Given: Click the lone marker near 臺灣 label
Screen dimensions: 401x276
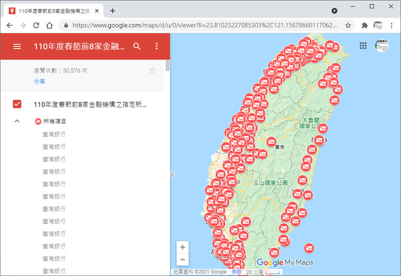Looking at the screenshot, I should pos(271,141).
